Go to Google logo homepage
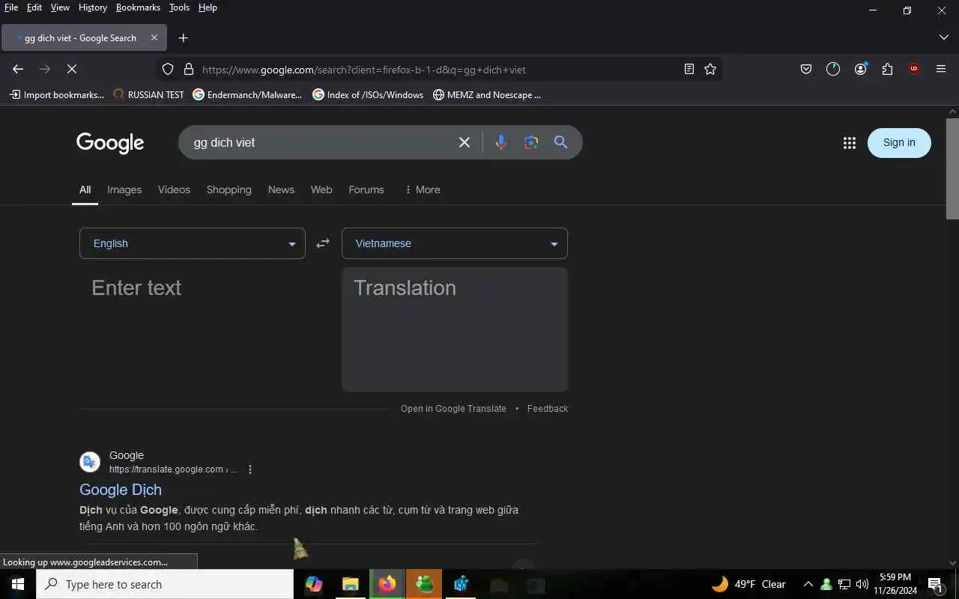 click(110, 143)
